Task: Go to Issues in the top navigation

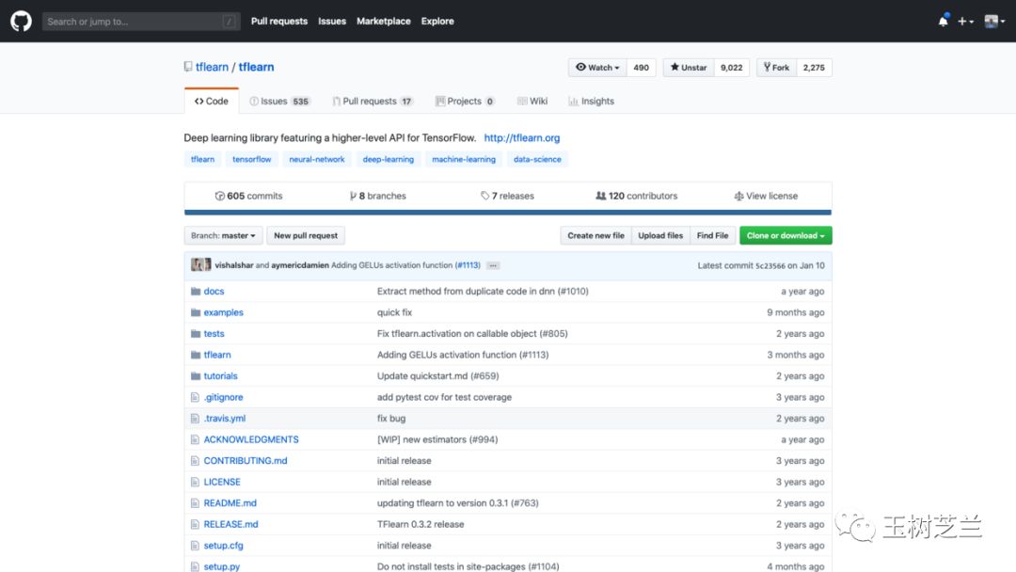Action: [332, 22]
